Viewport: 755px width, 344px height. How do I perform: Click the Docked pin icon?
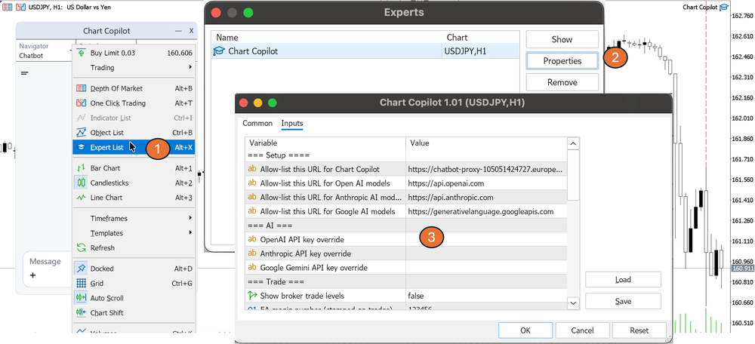(82, 269)
